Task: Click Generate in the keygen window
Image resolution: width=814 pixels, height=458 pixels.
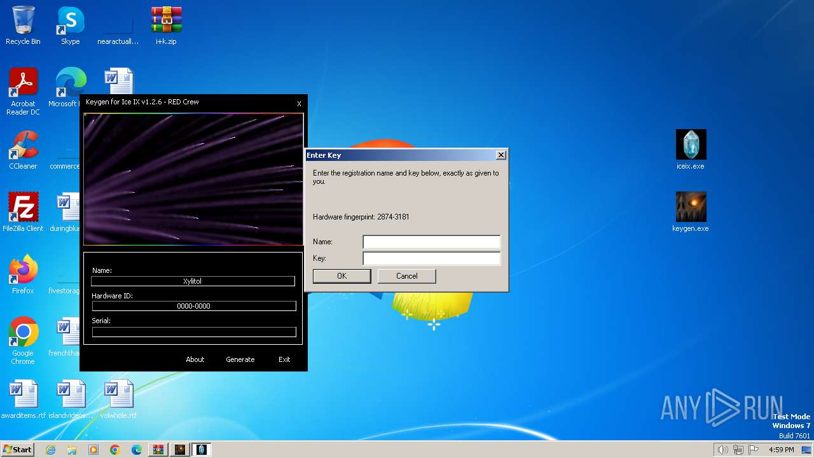Action: [240, 359]
